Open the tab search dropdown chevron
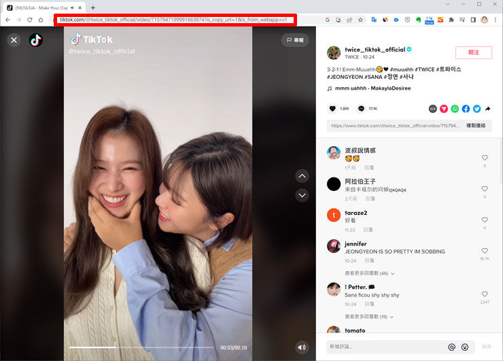503x361 pixels. 447,4
